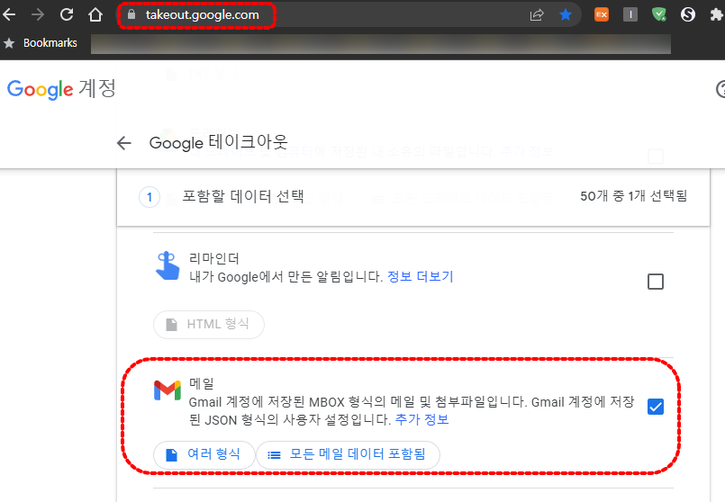
Task: Check the 리마인더 checkbox
Action: 655,282
